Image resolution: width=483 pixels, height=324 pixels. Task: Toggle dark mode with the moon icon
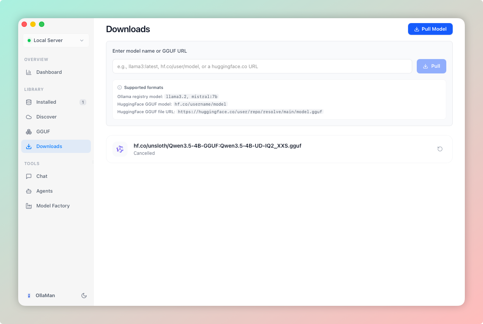coord(84,296)
